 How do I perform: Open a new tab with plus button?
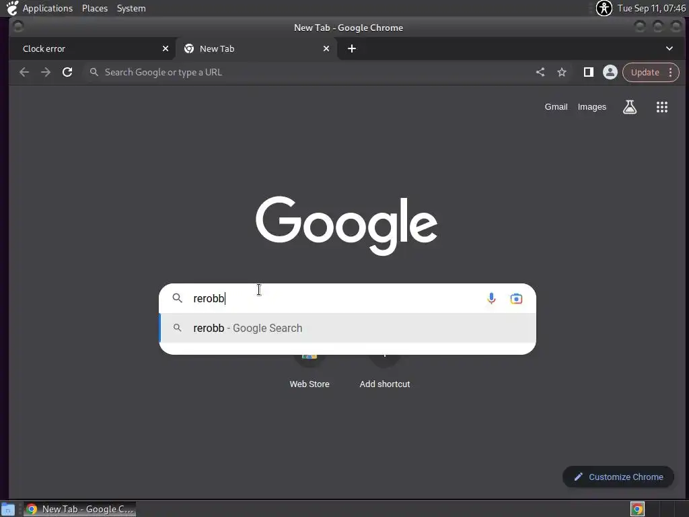[x=351, y=48]
